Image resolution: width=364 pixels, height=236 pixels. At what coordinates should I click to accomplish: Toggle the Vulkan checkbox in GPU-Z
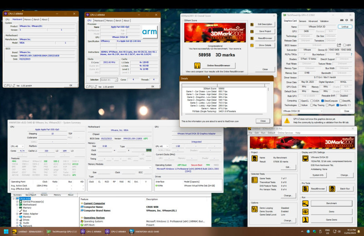tap(300, 105)
